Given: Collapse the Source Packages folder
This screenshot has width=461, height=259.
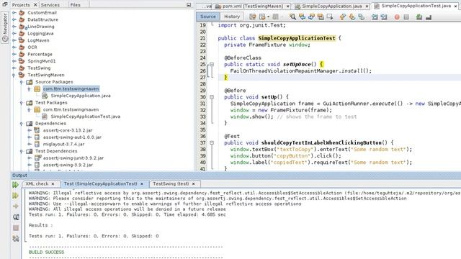Looking at the screenshot, I should pyautogui.click(x=22, y=82).
